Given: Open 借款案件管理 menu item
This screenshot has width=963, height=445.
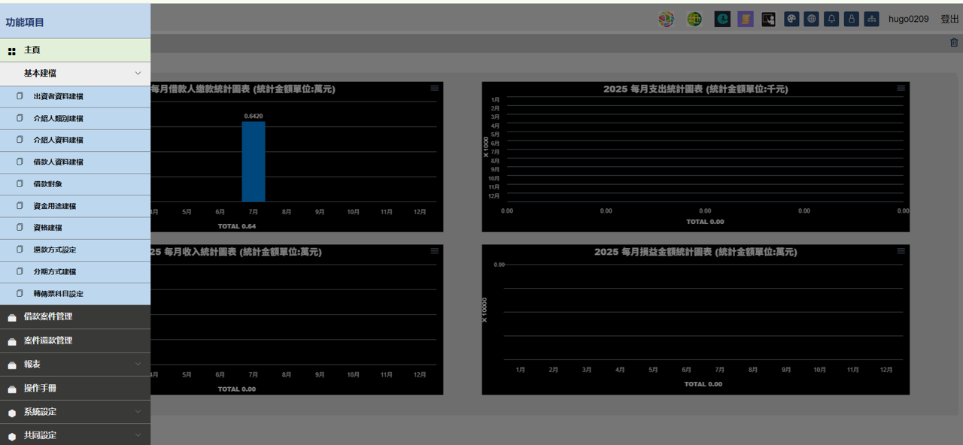Looking at the screenshot, I should (x=48, y=317).
